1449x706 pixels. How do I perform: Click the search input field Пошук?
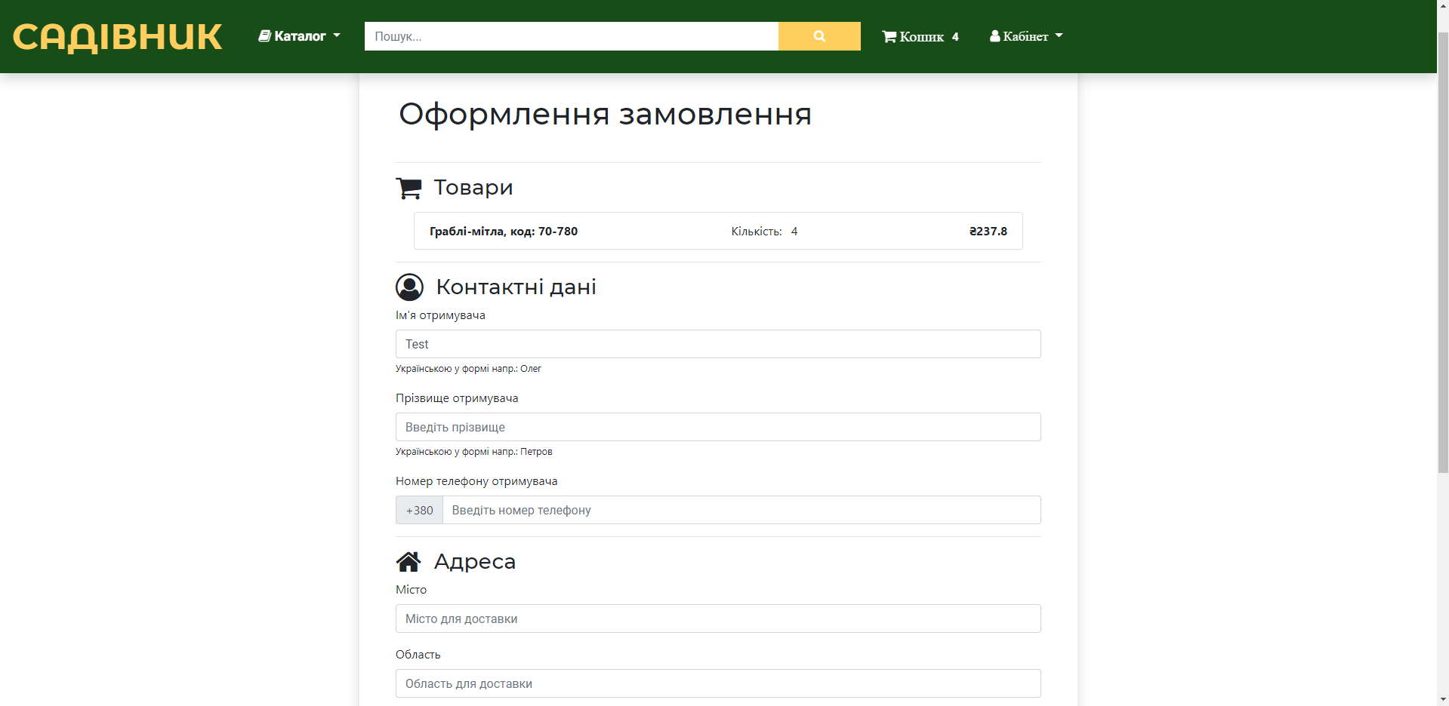[x=572, y=35]
